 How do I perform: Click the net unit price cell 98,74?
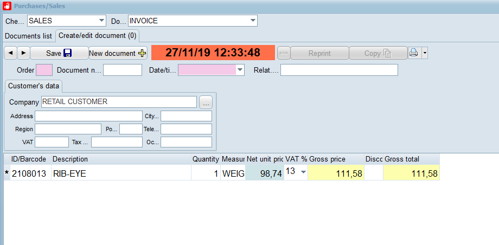click(265, 173)
